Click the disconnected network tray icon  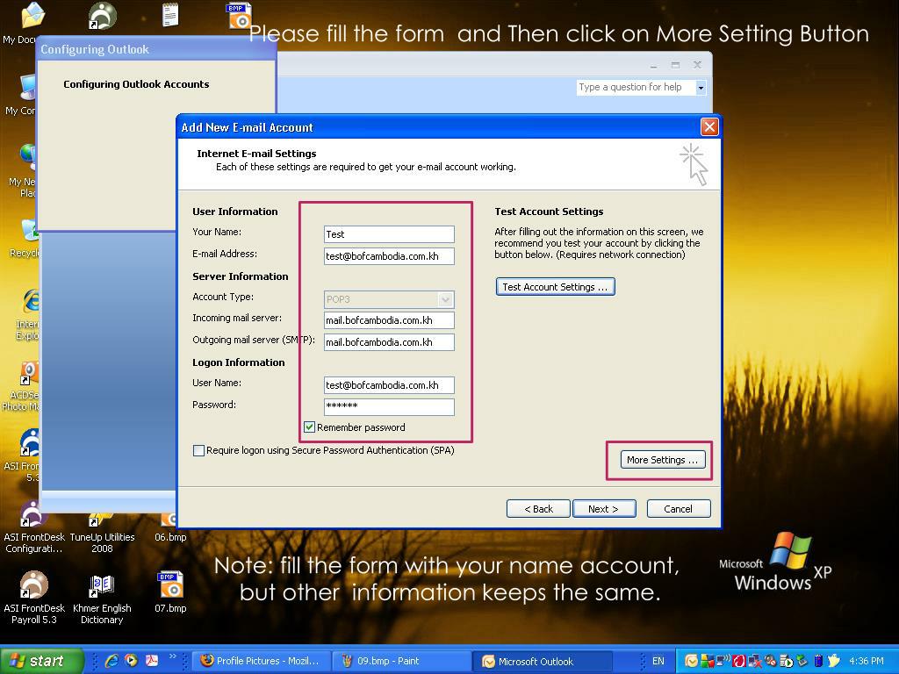[754, 661]
